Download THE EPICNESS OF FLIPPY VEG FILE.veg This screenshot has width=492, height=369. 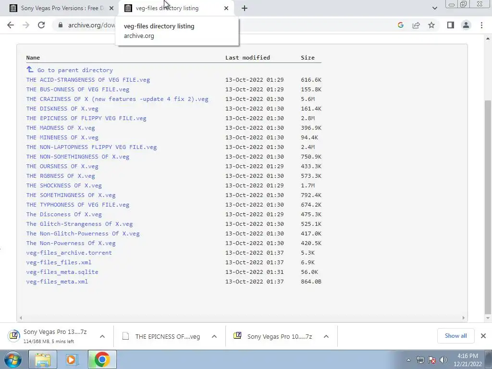86,118
